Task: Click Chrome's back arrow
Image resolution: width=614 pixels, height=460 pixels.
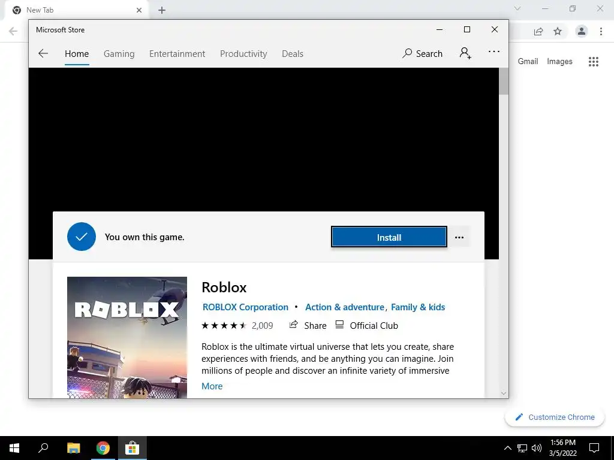Action: [x=13, y=31]
